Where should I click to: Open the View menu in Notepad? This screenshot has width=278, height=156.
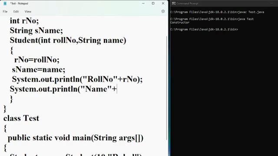[28, 12]
